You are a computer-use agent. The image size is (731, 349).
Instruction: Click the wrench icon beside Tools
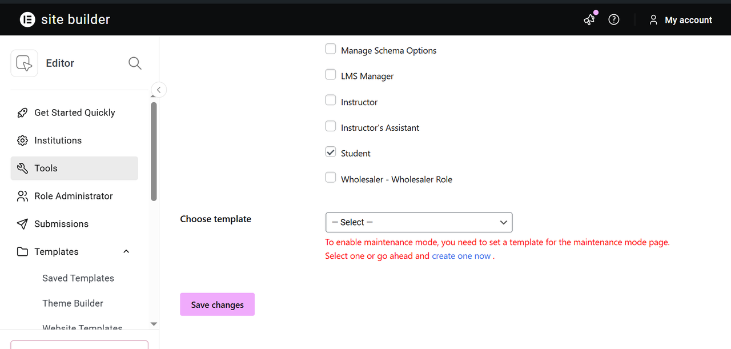tap(22, 169)
